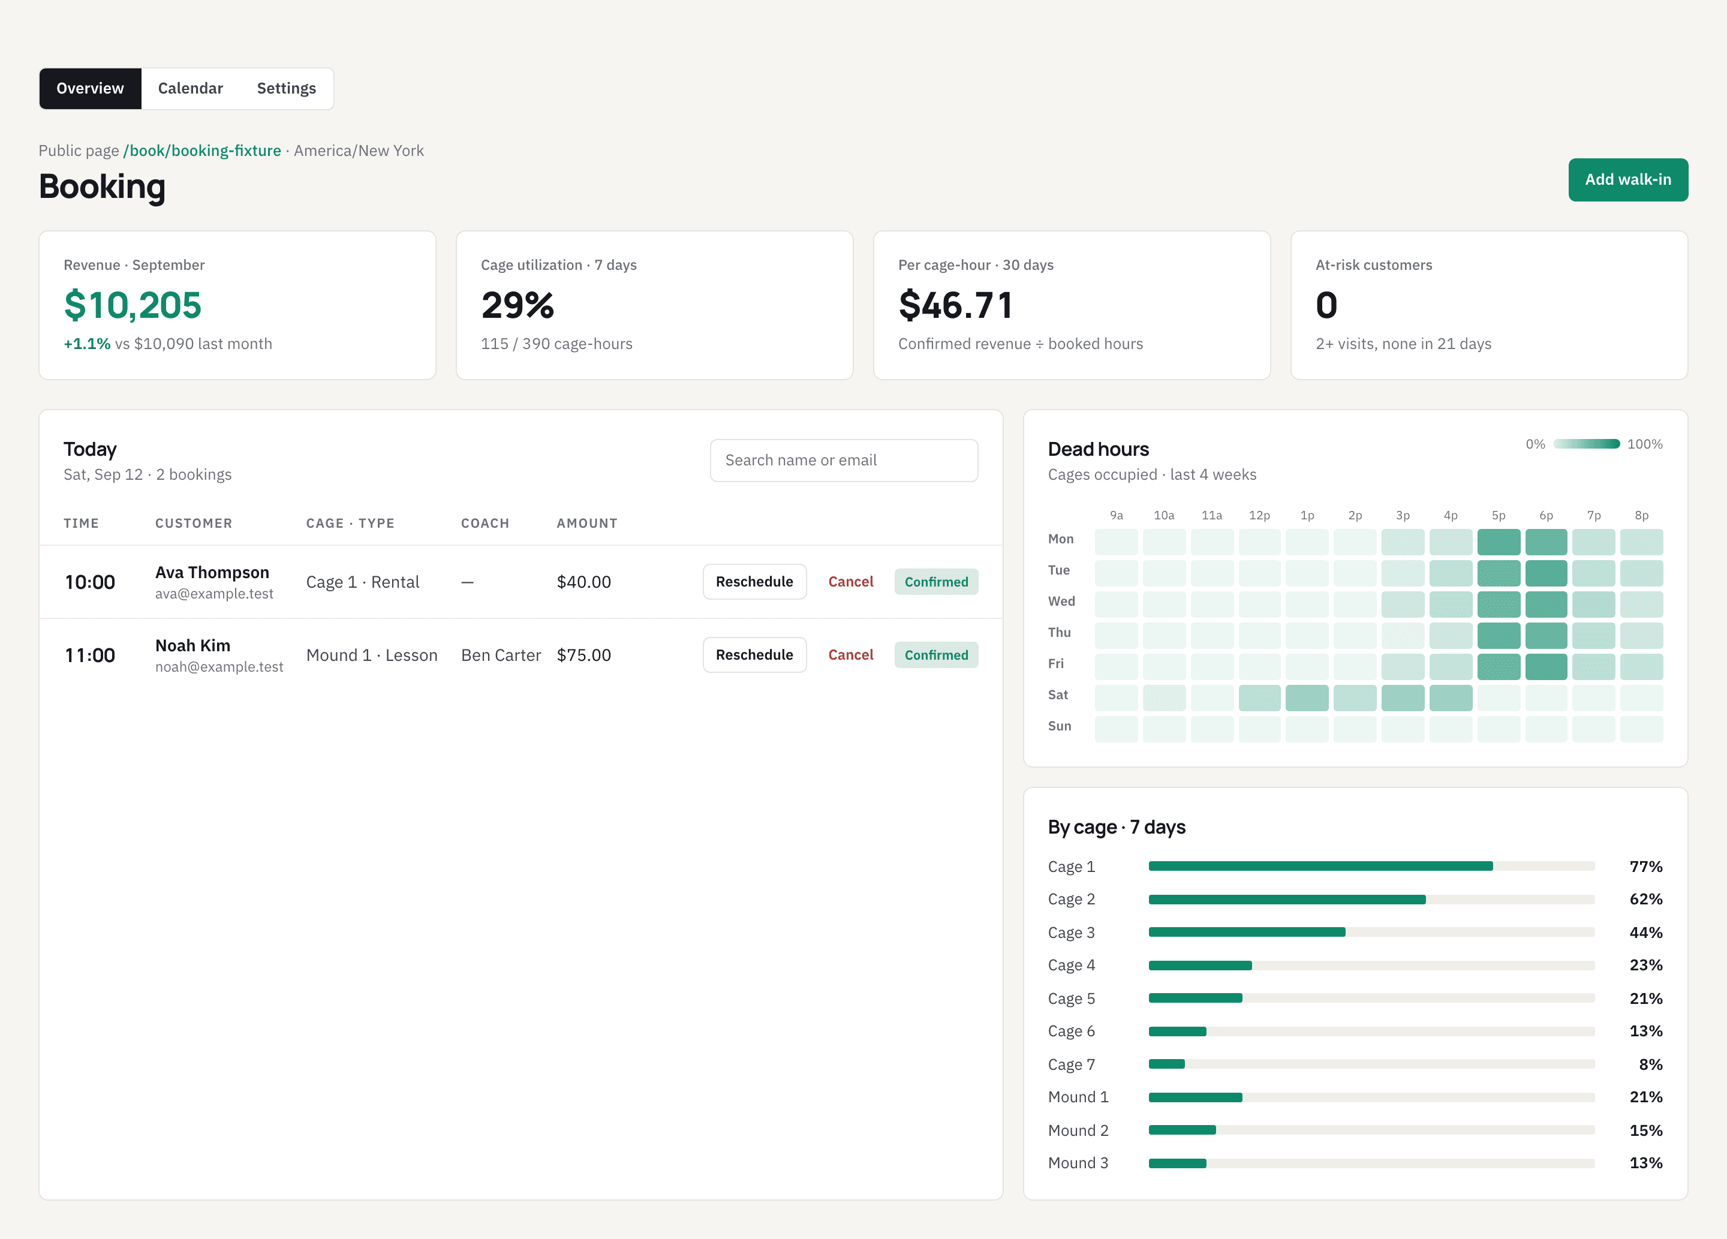Screen dimensions: 1727x1239
Task: Cancel Noah Kim's booking
Action: pyautogui.click(x=850, y=655)
